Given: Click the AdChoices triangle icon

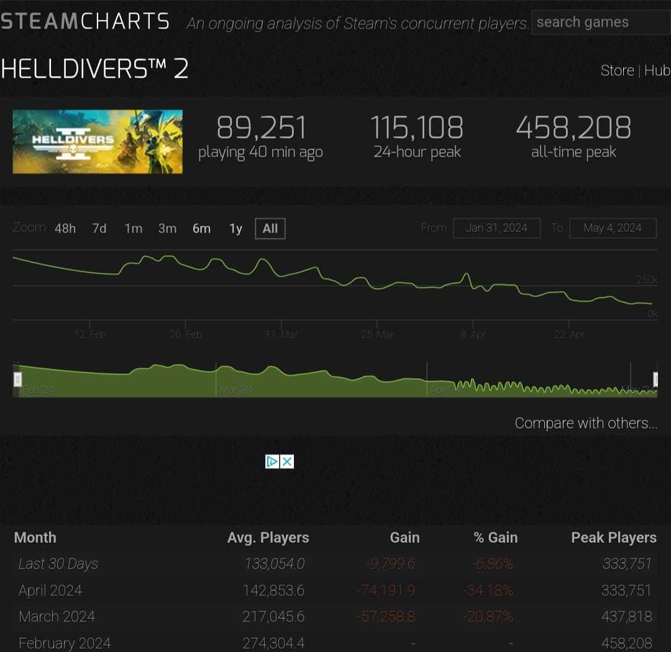Looking at the screenshot, I should click(272, 461).
